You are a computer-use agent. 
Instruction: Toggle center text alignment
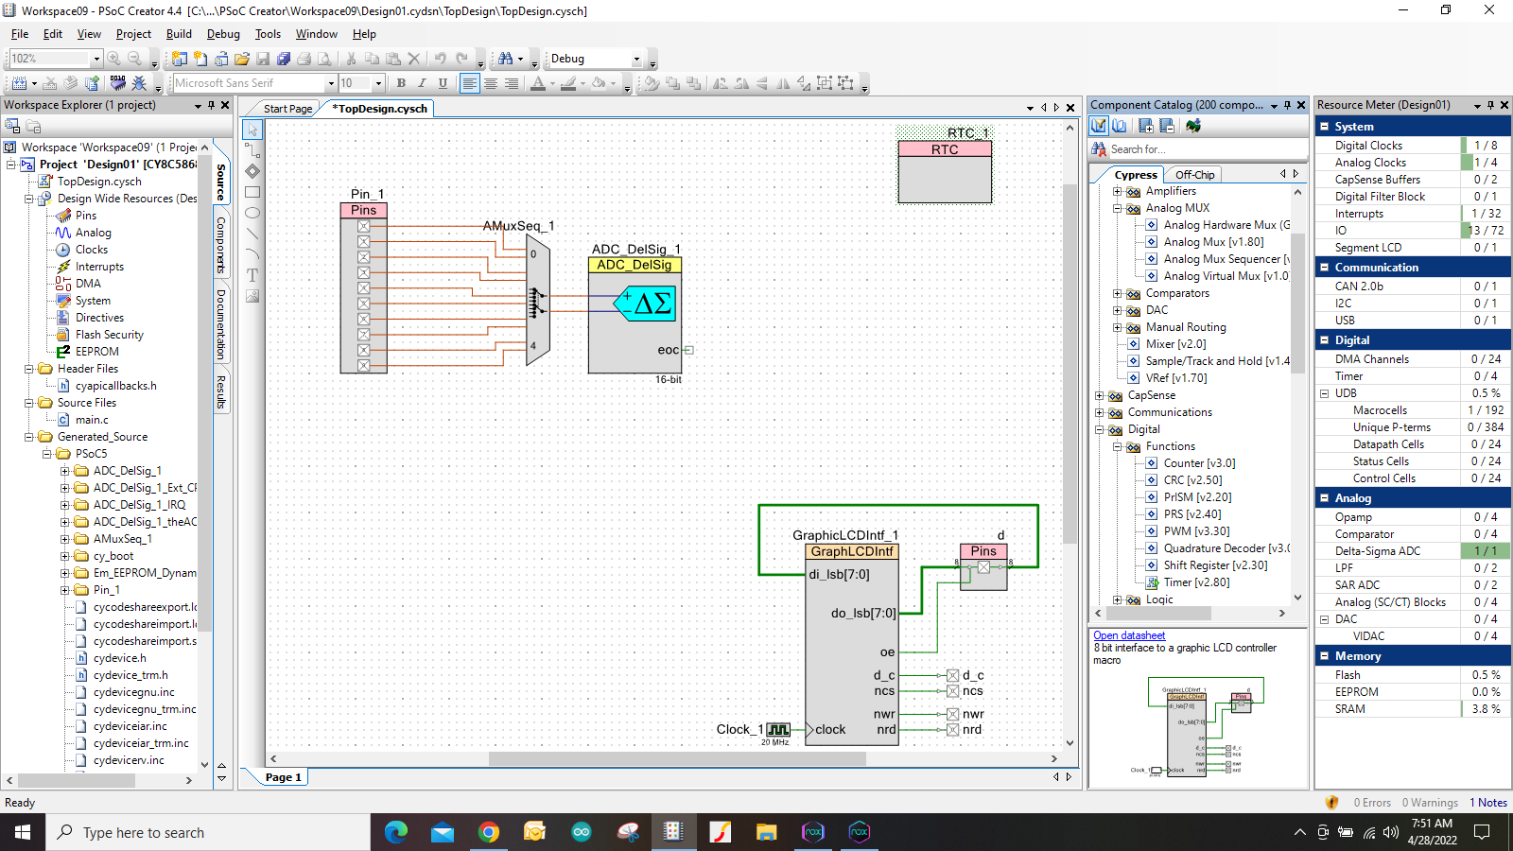click(x=490, y=83)
